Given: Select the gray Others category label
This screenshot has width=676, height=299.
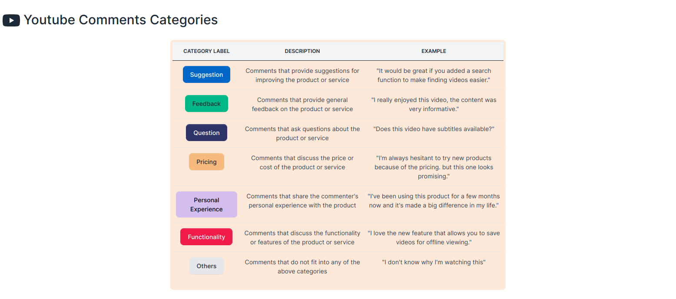Looking at the screenshot, I should (x=206, y=266).
